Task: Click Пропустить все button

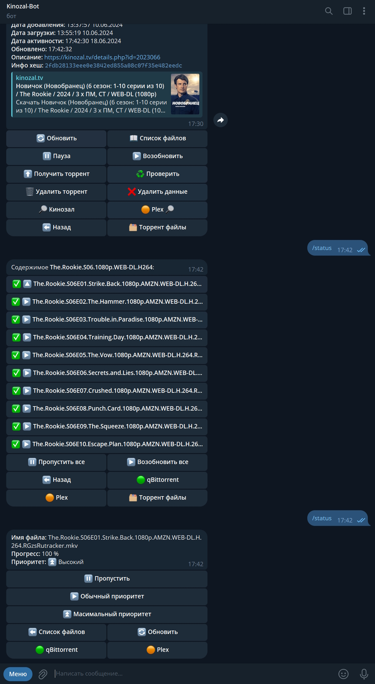Action: click(56, 462)
